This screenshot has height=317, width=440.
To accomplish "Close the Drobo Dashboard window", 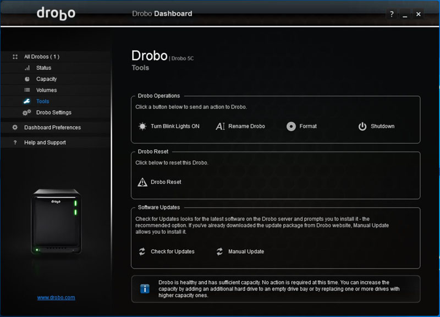I will 419,14.
